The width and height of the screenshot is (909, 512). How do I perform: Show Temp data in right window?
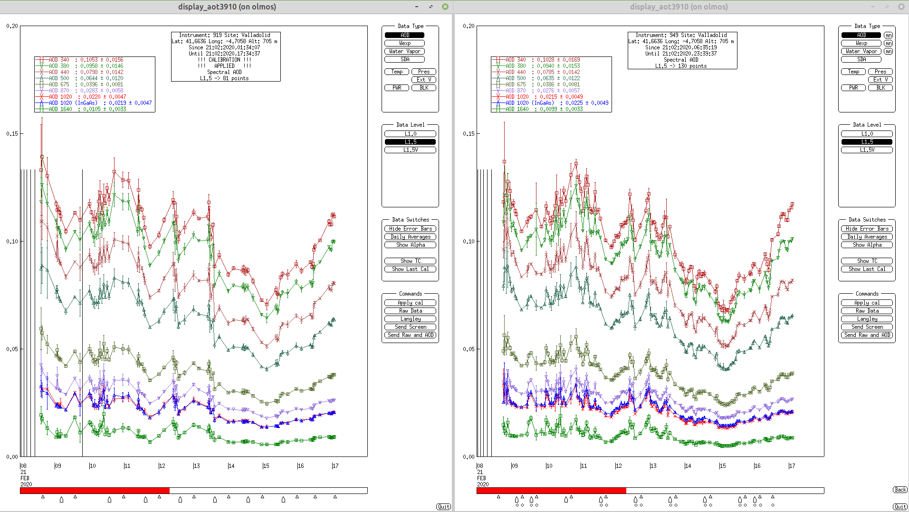click(853, 72)
